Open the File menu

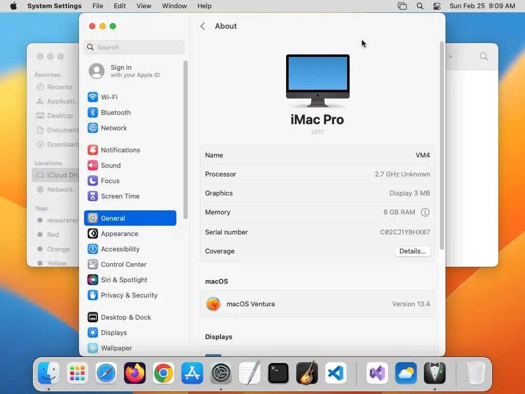(x=98, y=6)
